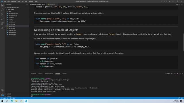The width and height of the screenshot is (184, 103).
Task: Open errors and warnings status item
Action: click(x=12, y=98)
